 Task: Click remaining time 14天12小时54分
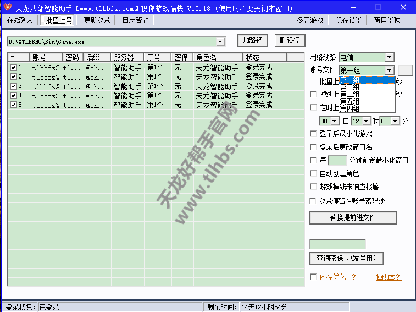click(x=264, y=307)
